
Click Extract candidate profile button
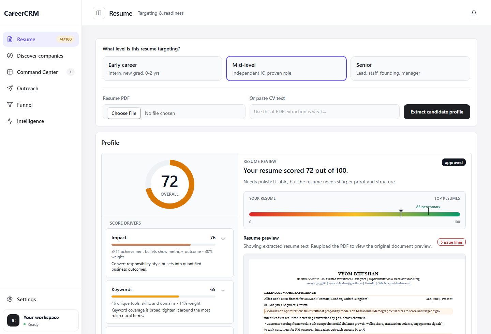click(437, 112)
